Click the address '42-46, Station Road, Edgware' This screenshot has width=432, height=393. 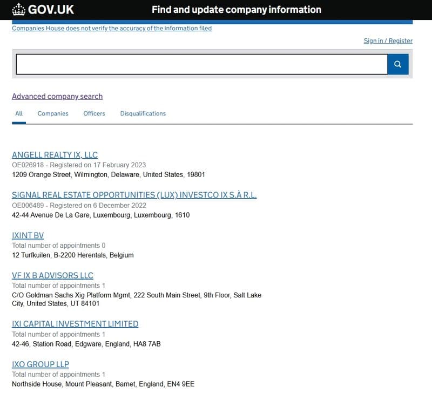pos(86,344)
